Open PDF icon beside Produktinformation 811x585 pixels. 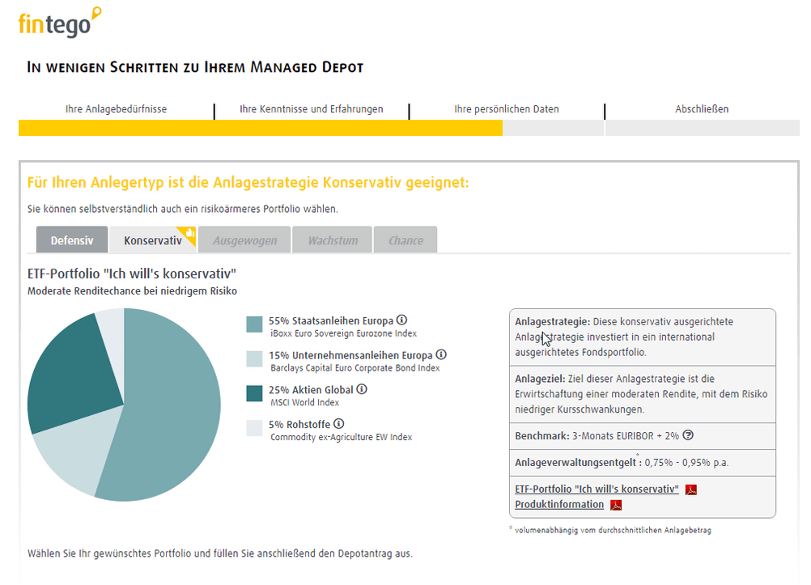(616, 505)
